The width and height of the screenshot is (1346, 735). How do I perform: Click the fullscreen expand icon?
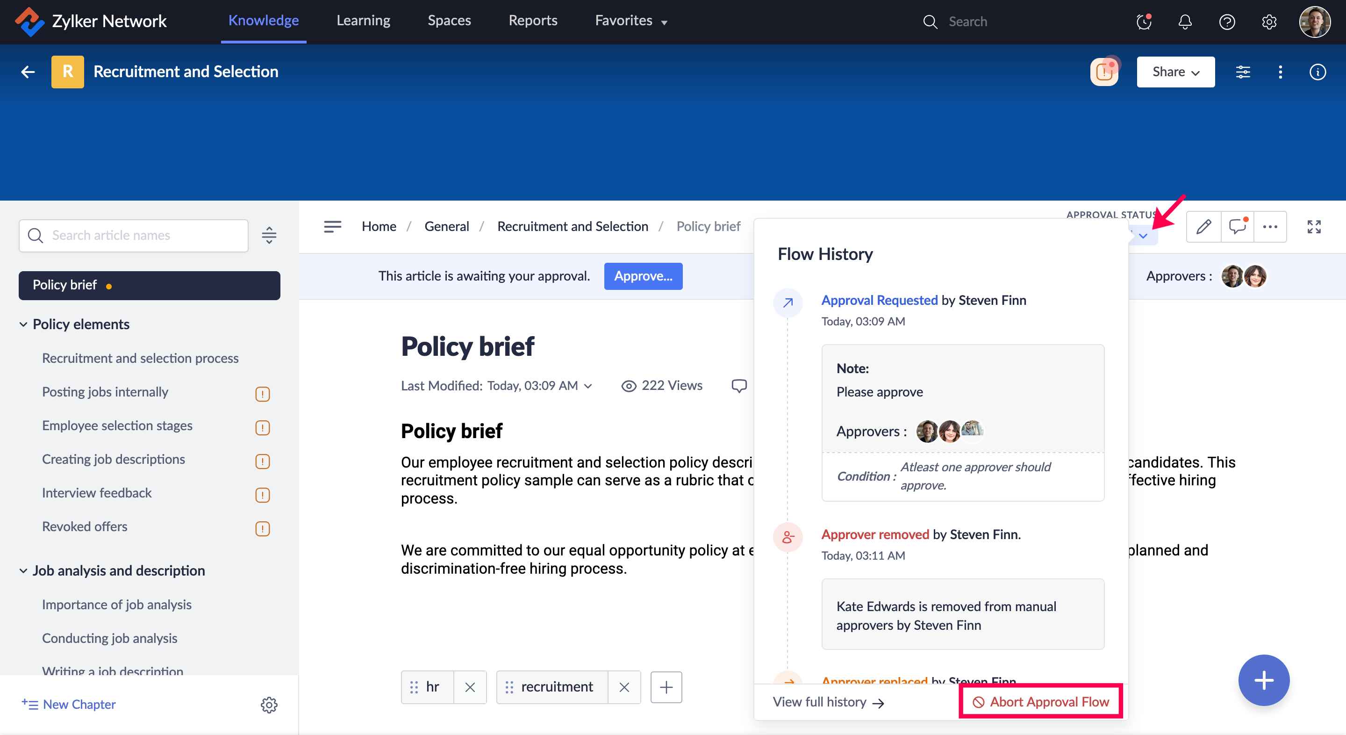click(1314, 227)
